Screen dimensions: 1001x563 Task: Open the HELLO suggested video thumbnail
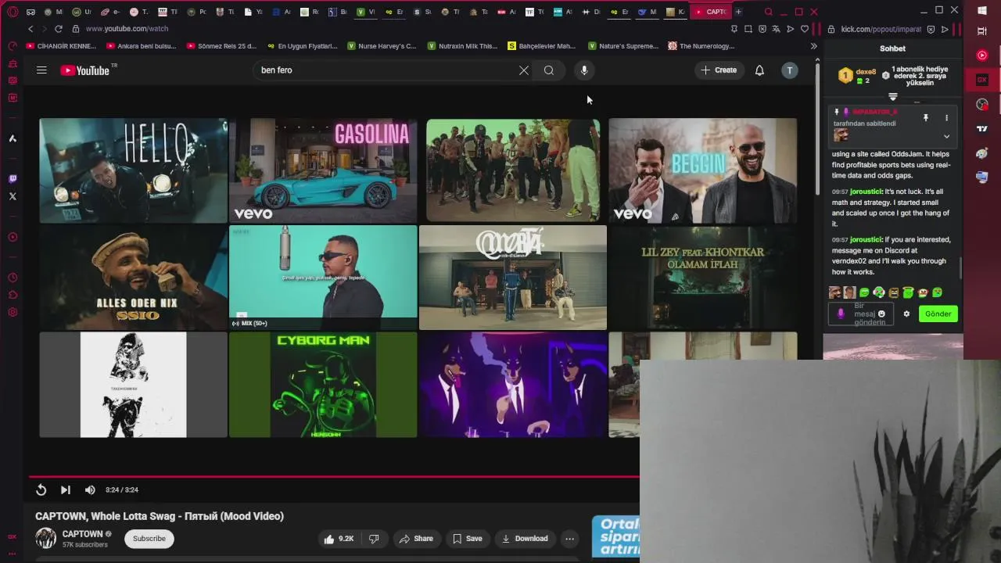pyautogui.click(x=134, y=170)
